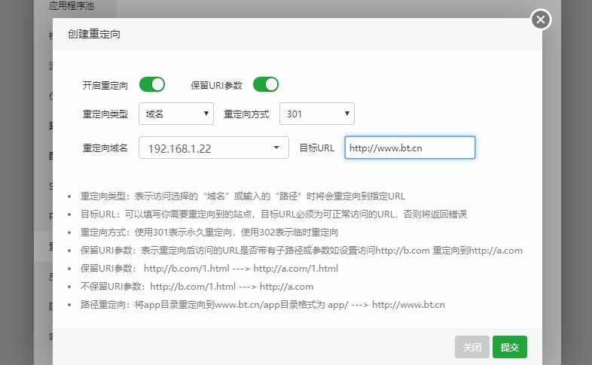Click the 重定向类型 field label

tap(105, 114)
